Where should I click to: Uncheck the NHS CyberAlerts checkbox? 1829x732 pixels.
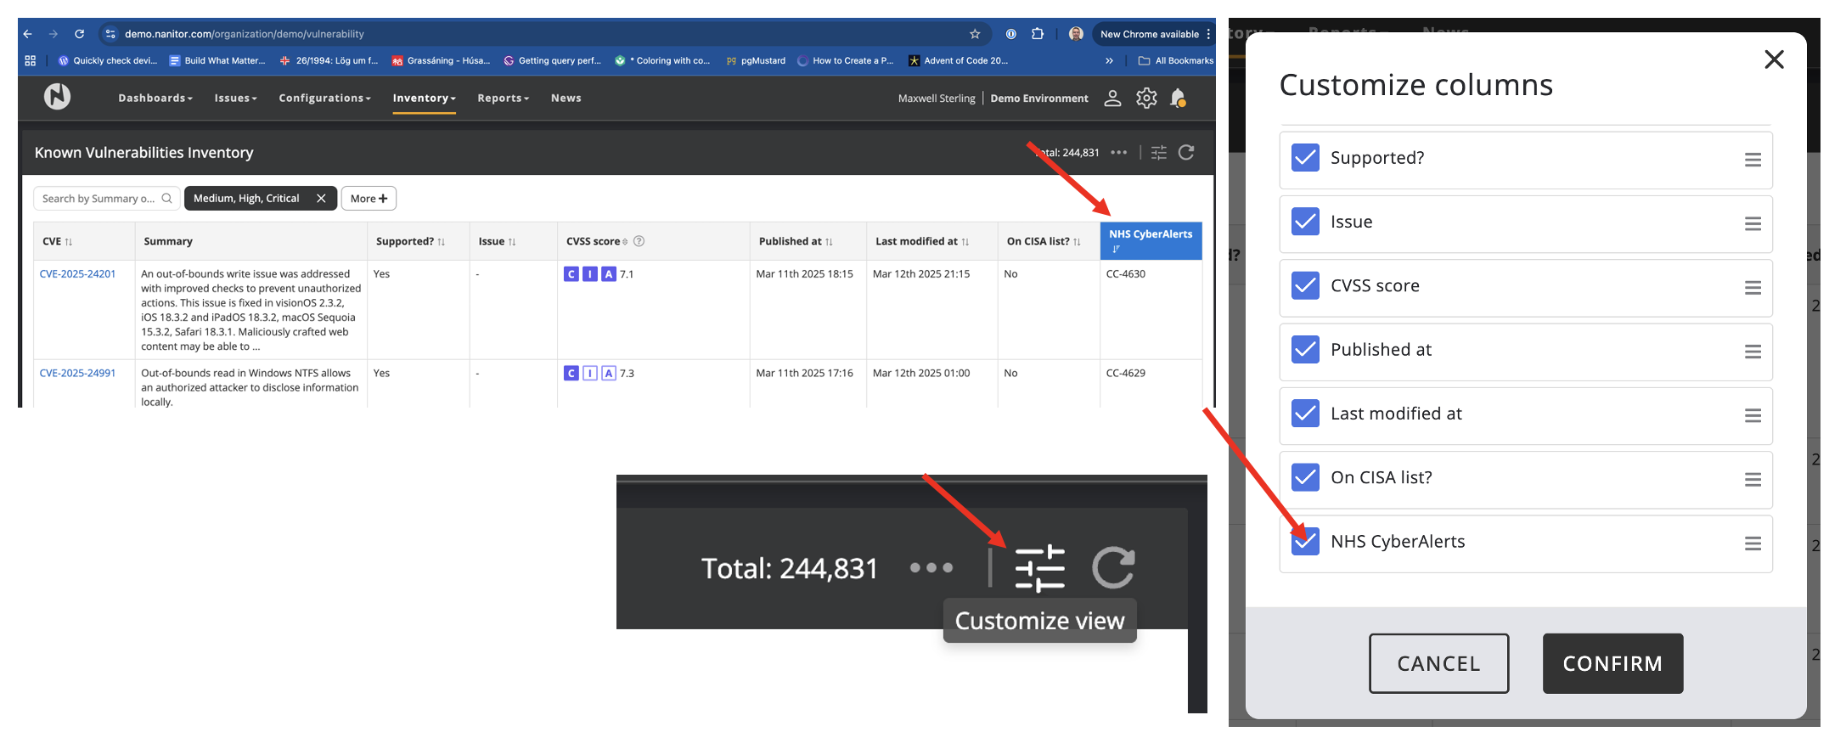pyautogui.click(x=1305, y=542)
